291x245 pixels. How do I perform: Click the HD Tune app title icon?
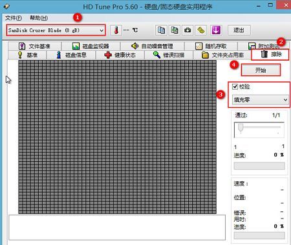6,6
